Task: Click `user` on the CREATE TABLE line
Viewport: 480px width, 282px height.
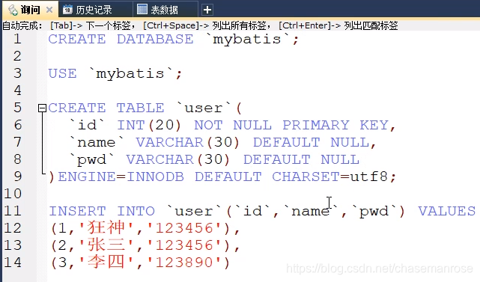Action: (x=204, y=108)
